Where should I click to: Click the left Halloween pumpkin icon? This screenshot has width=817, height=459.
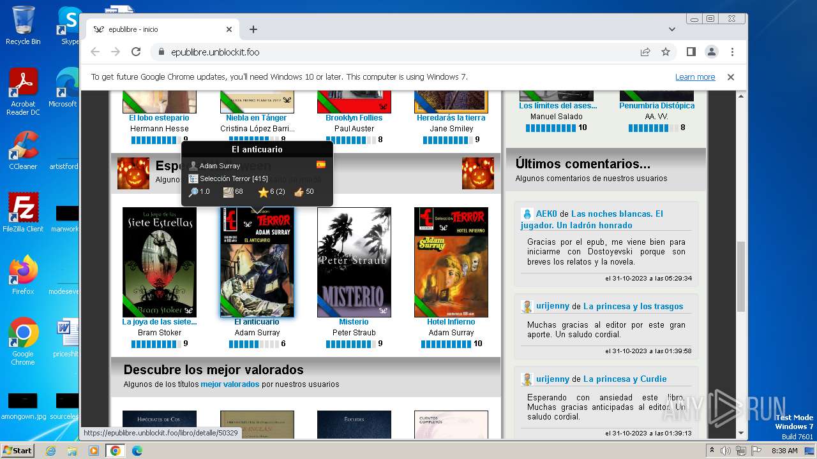click(x=133, y=173)
